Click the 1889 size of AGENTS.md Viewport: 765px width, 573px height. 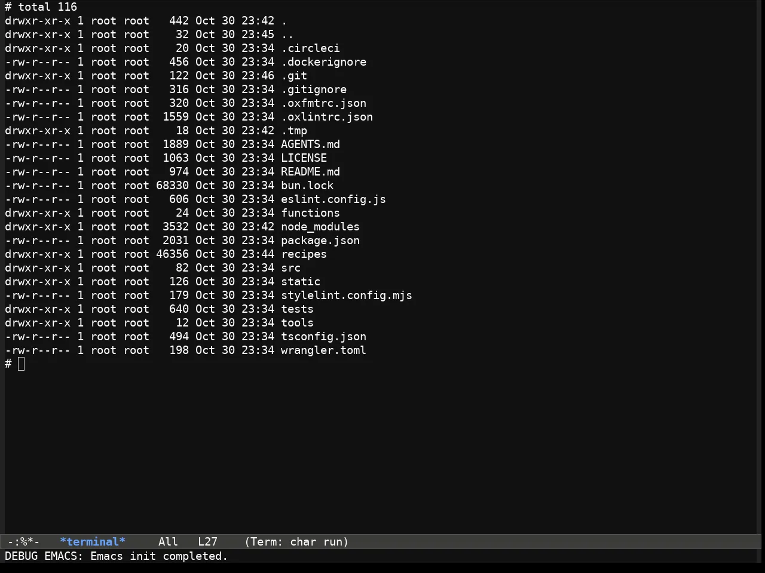[x=176, y=144]
